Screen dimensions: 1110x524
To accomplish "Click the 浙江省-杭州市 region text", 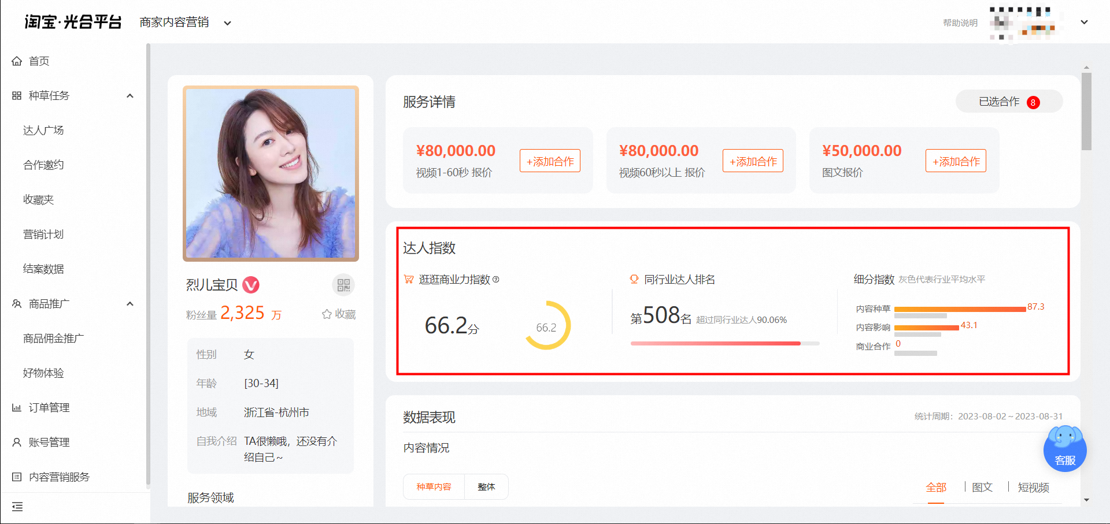I will click(x=276, y=412).
